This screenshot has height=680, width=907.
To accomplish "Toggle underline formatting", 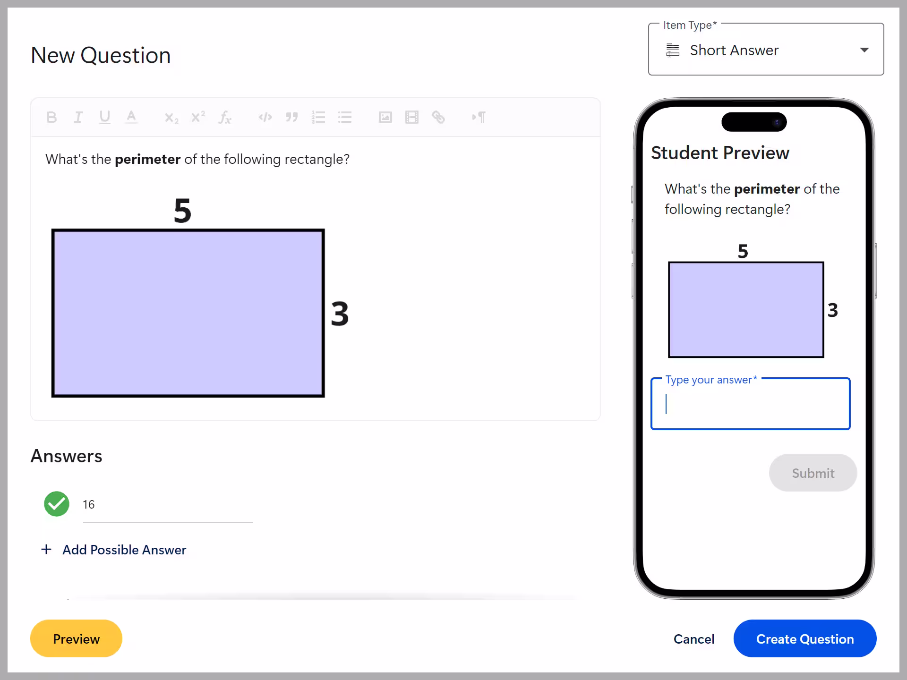I will [105, 117].
